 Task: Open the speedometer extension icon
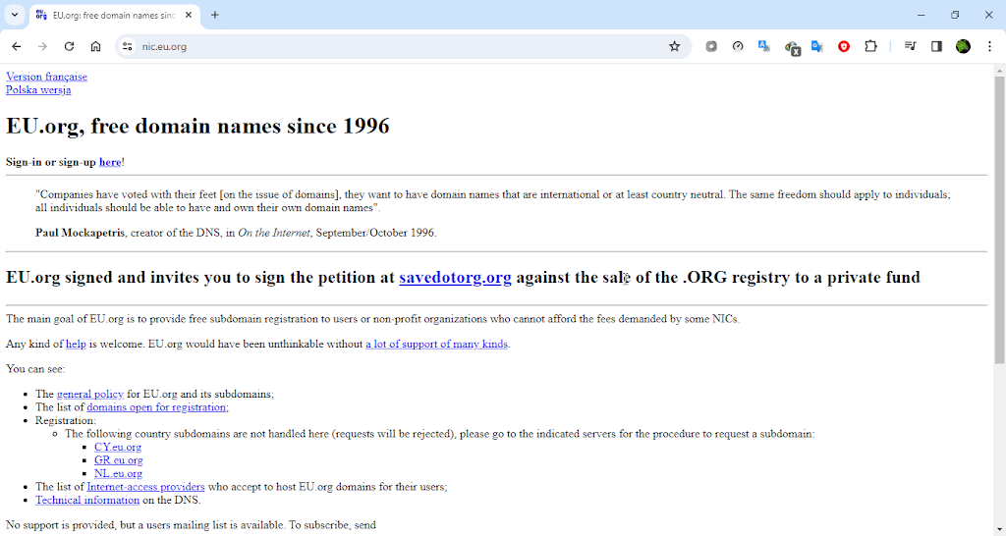click(738, 46)
